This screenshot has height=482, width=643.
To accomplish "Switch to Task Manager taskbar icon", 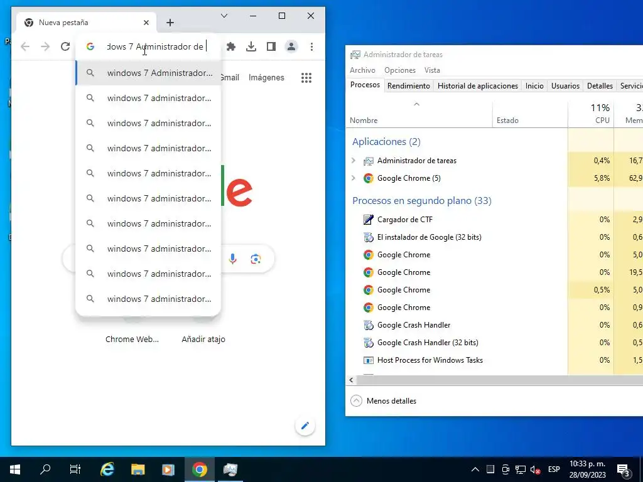I will [230, 469].
